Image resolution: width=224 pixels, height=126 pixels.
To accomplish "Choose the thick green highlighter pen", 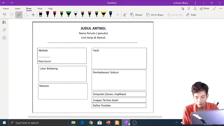I will 68,14.
